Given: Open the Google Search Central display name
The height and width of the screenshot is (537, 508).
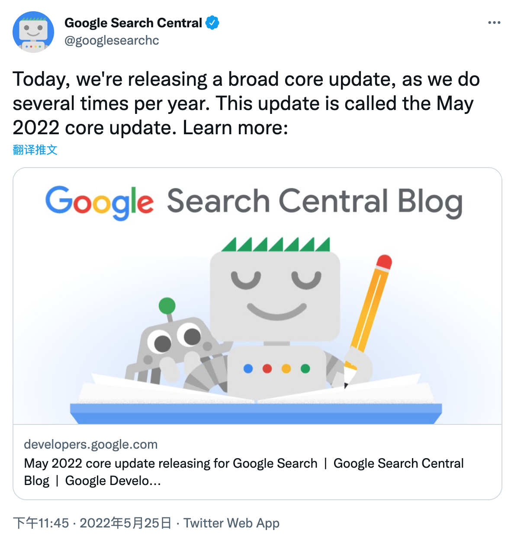Looking at the screenshot, I should tap(133, 23).
